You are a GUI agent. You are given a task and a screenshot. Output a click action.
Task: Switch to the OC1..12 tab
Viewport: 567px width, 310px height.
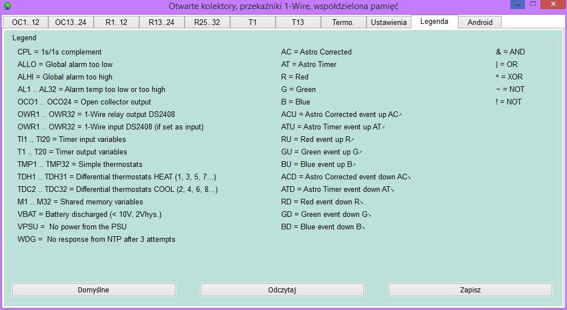point(26,22)
